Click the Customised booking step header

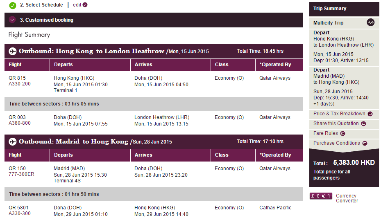[x=47, y=20]
